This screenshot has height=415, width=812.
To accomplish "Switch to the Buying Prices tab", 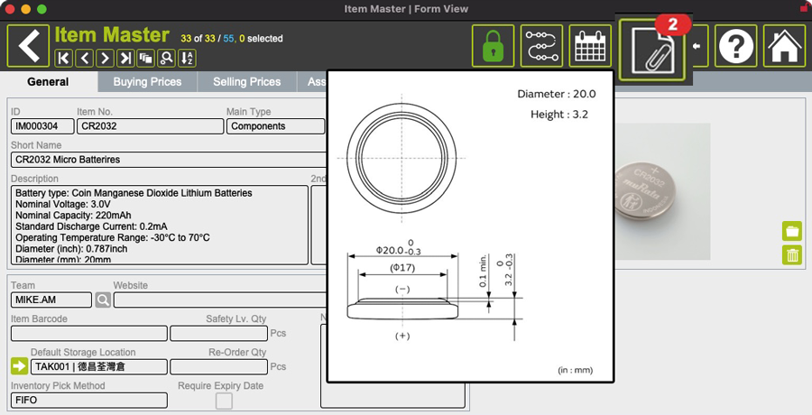I will [x=147, y=82].
